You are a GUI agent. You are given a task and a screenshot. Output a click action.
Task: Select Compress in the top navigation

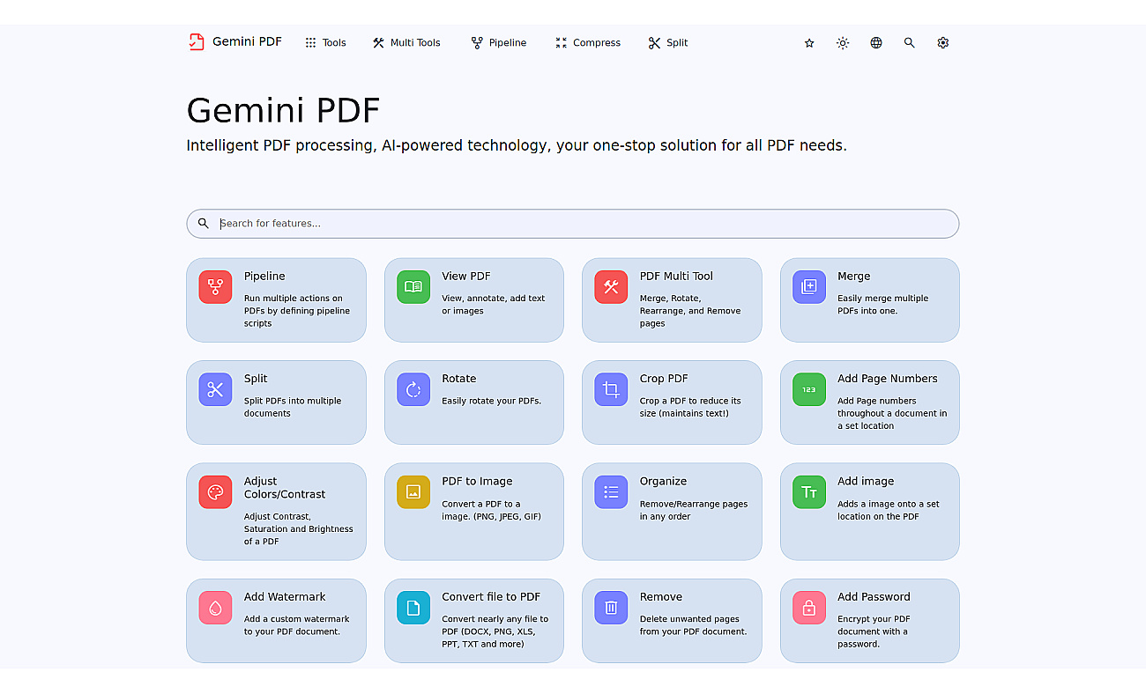point(588,43)
